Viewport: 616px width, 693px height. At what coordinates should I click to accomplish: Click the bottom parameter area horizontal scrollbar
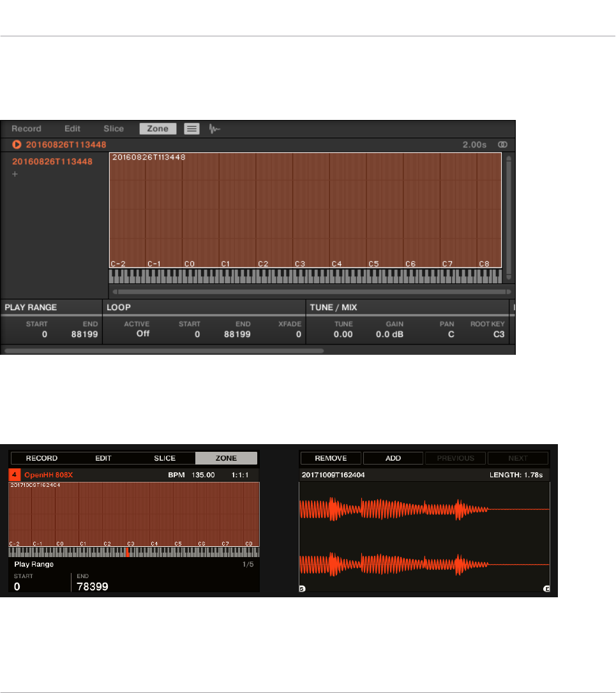click(164, 351)
